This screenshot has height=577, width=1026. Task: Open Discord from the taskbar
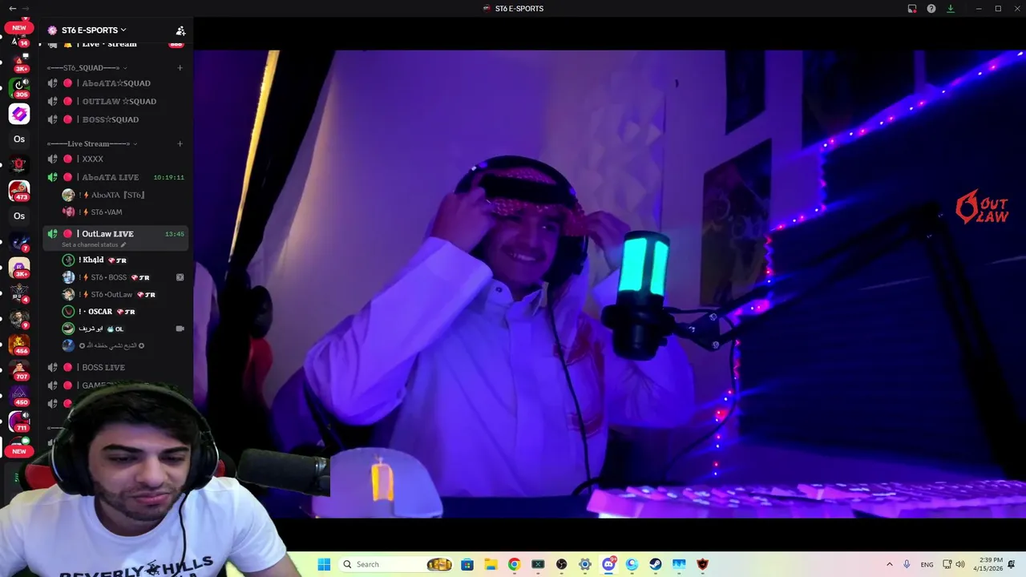pos(608,564)
